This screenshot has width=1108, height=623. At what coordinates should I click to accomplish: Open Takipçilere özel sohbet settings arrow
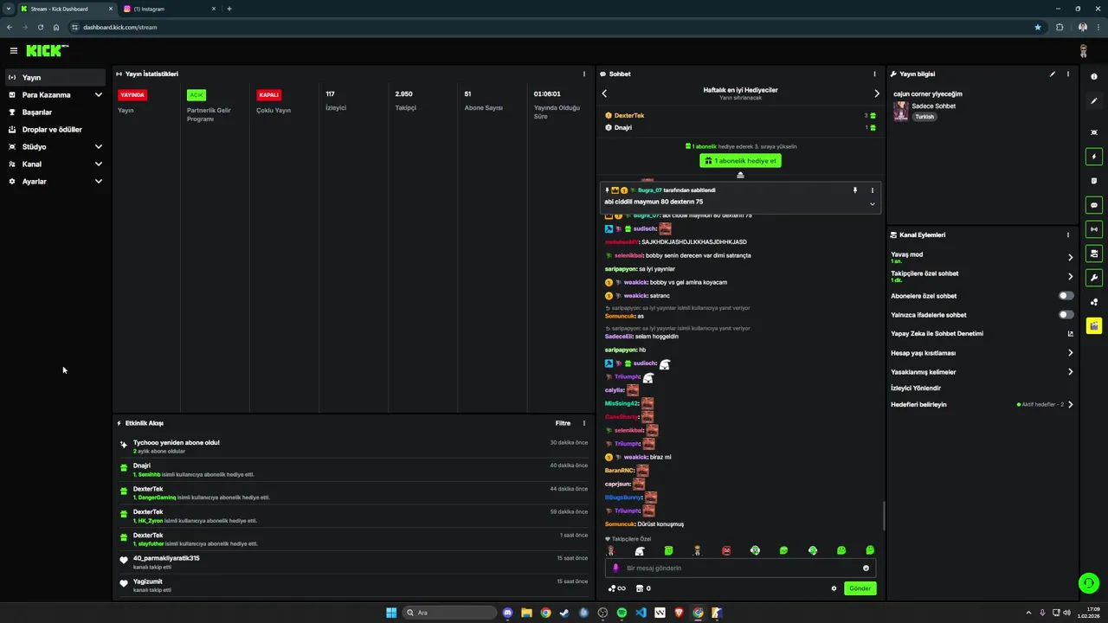(x=1070, y=277)
